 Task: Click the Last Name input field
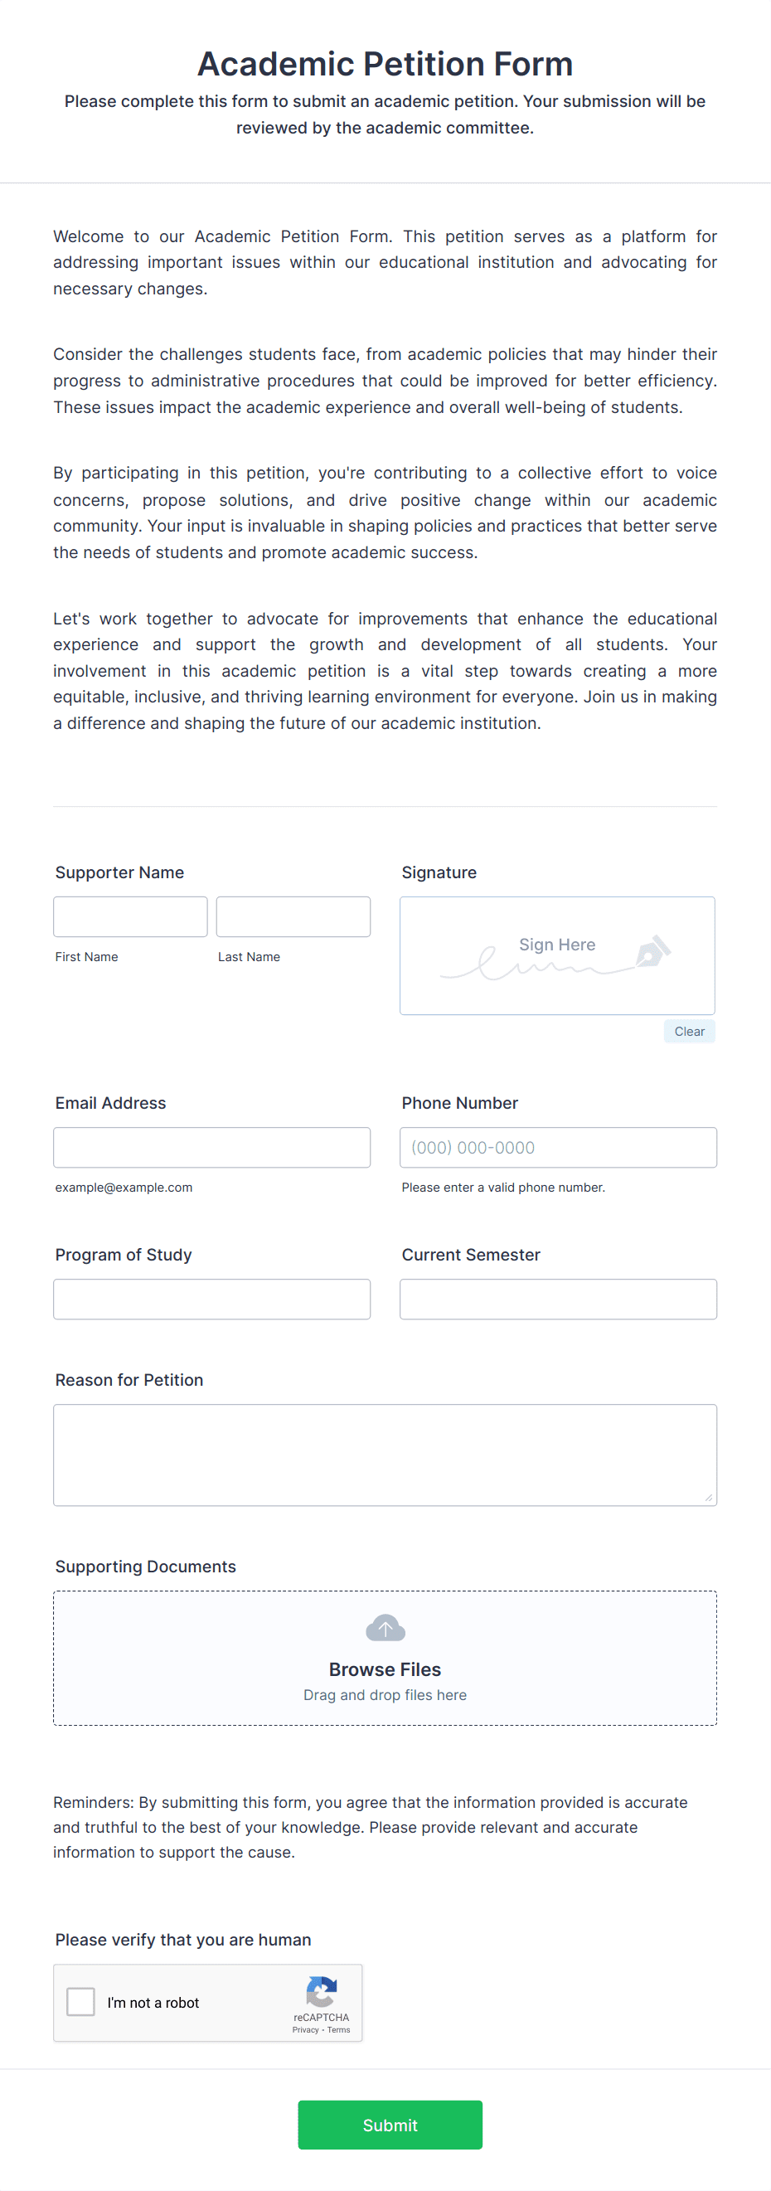293,916
